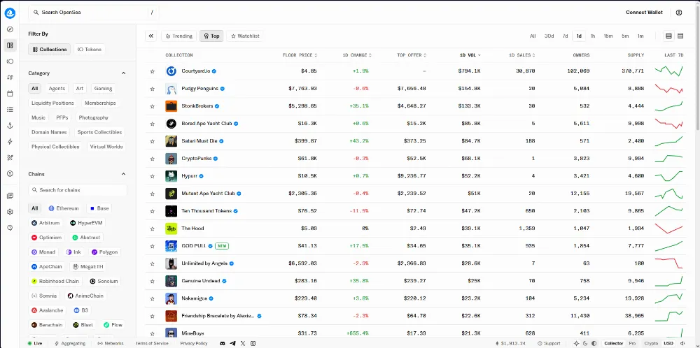Filter by Gaming category
Viewport: 700px width, 348px height.
[x=103, y=89]
